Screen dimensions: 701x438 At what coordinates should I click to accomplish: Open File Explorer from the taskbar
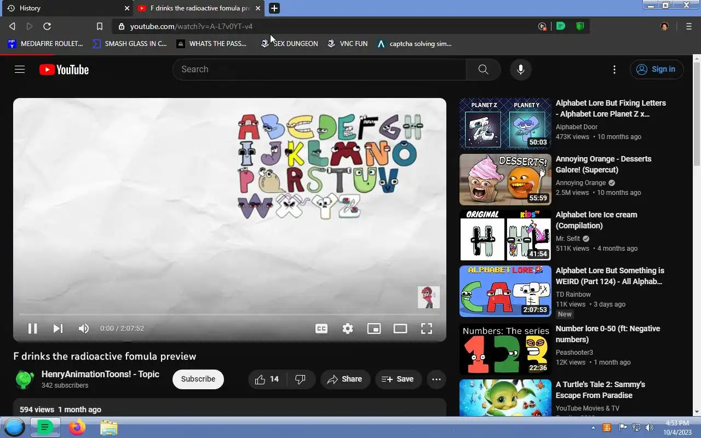(108, 427)
